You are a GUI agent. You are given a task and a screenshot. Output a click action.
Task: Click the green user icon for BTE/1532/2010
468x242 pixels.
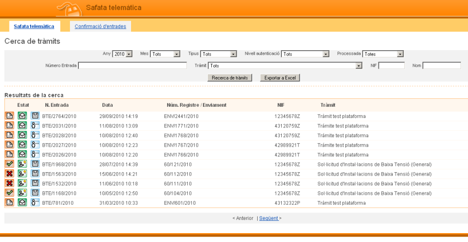coord(22,183)
